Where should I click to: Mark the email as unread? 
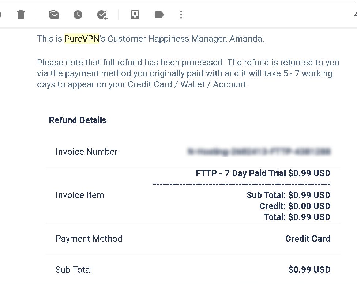point(54,15)
